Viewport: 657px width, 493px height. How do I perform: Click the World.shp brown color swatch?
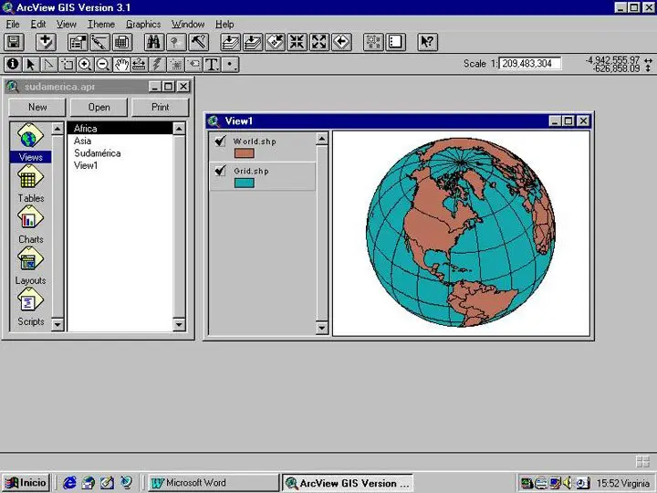pyautogui.click(x=244, y=153)
